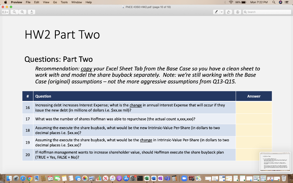The image size is (293, 183).
Task: Open FaceTime from the Dock
Action: (57, 178)
